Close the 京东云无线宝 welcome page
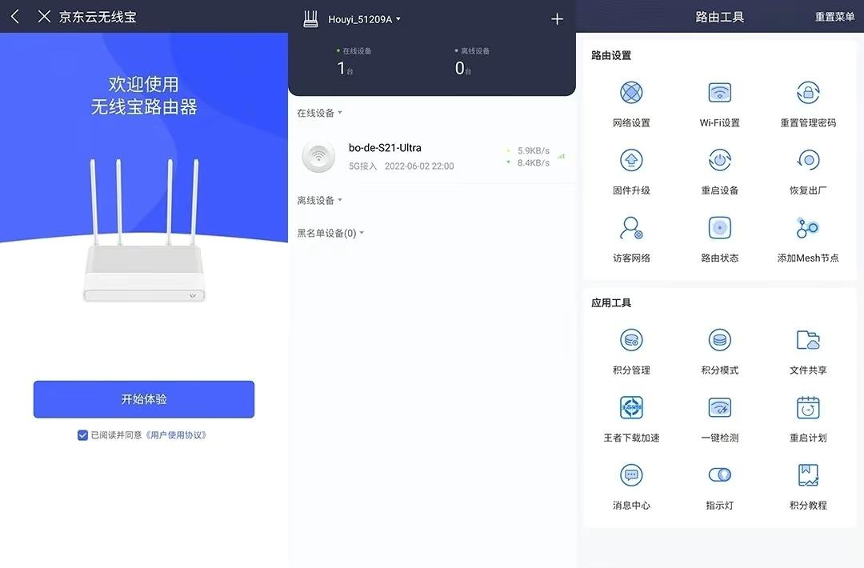 click(44, 17)
